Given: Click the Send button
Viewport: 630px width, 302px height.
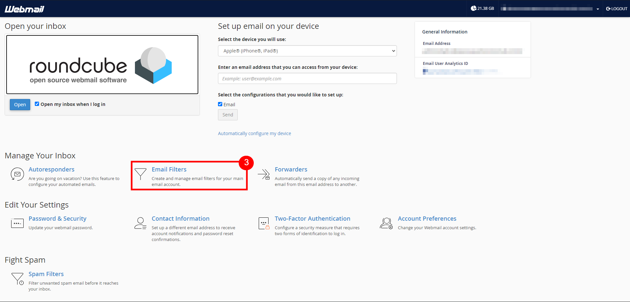Looking at the screenshot, I should coord(228,114).
